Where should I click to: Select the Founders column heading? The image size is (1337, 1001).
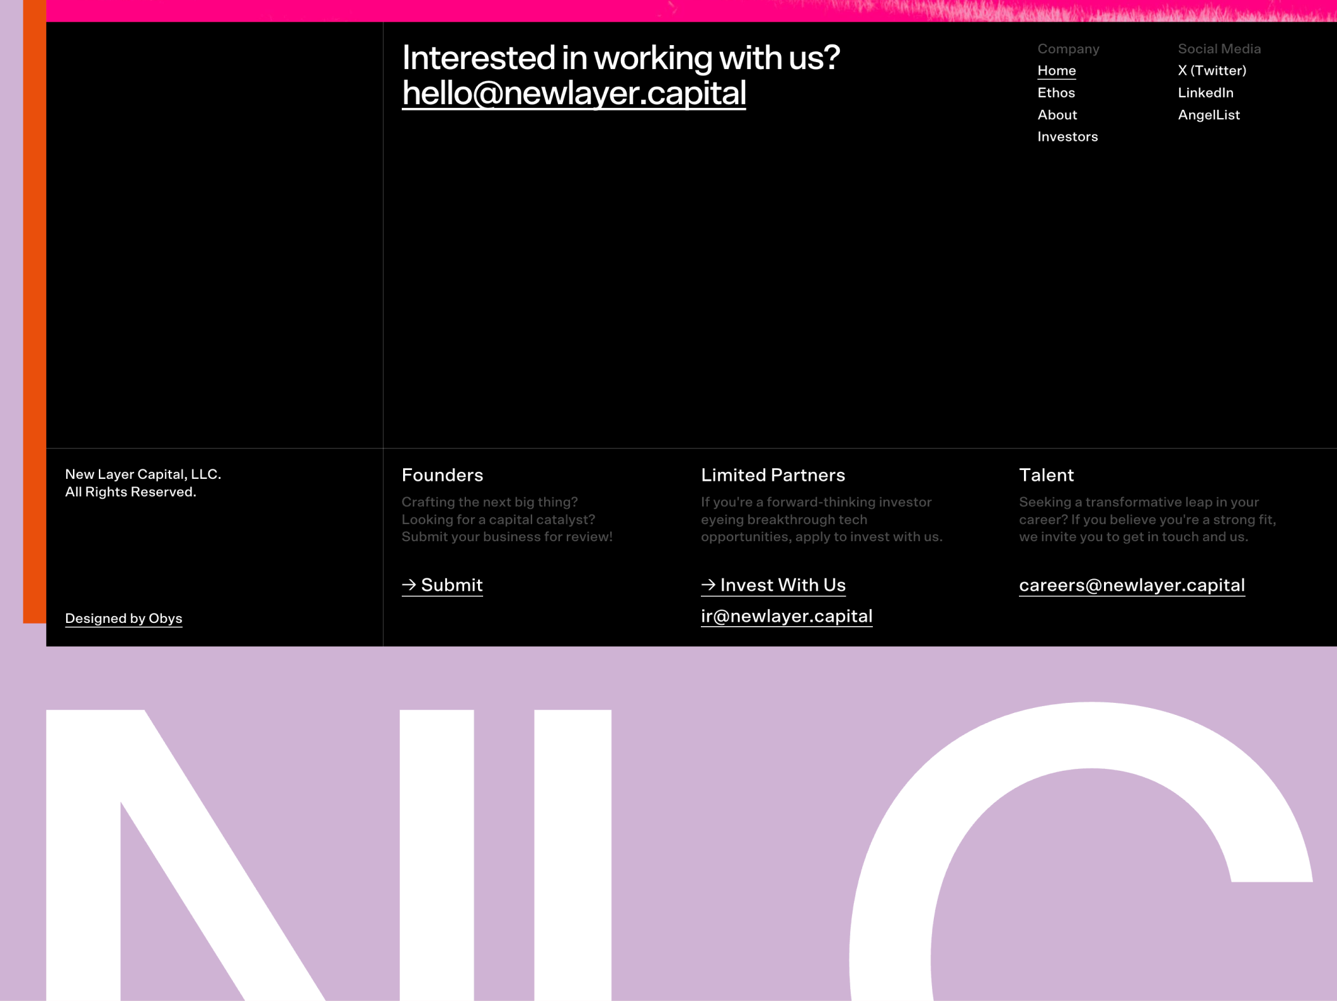click(x=442, y=475)
